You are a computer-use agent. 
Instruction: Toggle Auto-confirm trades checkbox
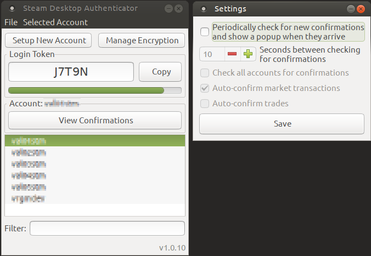(205, 104)
